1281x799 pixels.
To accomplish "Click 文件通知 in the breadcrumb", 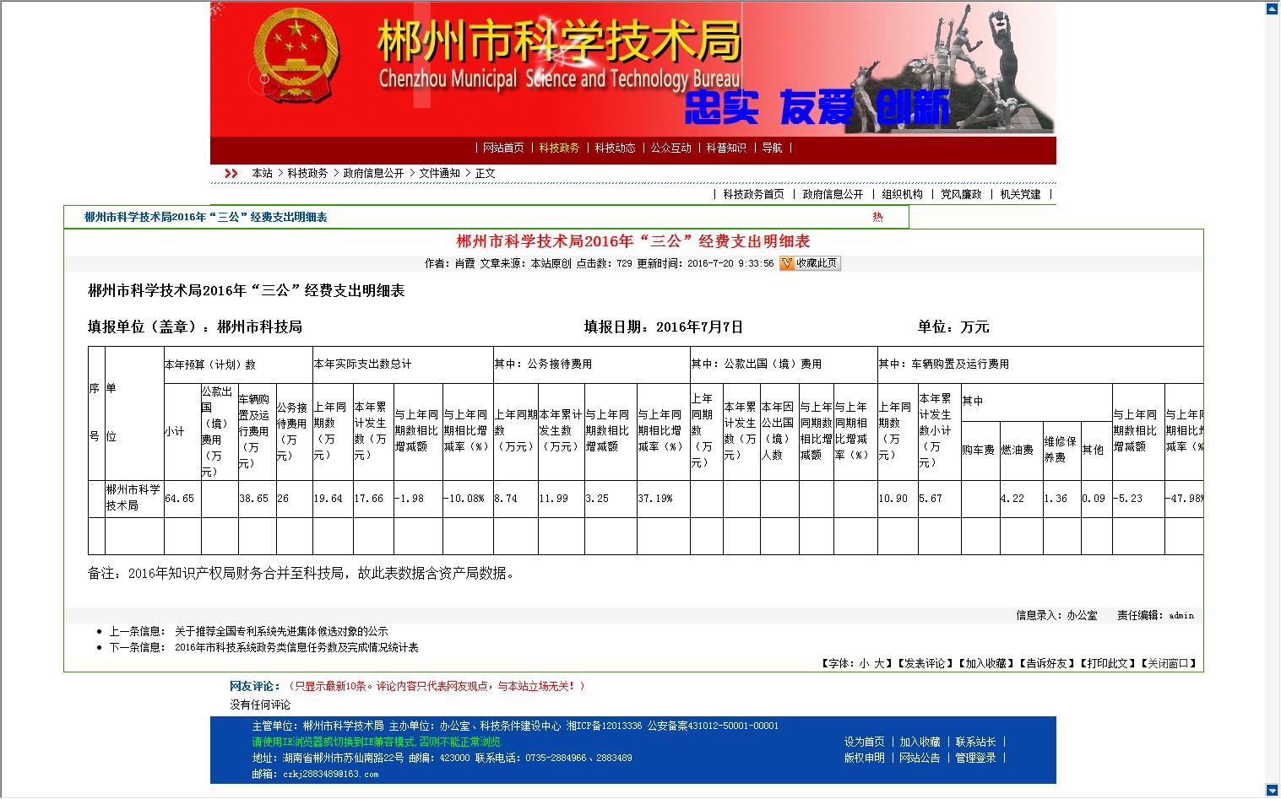I will tap(439, 173).
